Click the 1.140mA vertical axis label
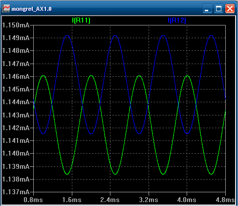The width and height of the screenshot is (238, 206). tap(16, 153)
